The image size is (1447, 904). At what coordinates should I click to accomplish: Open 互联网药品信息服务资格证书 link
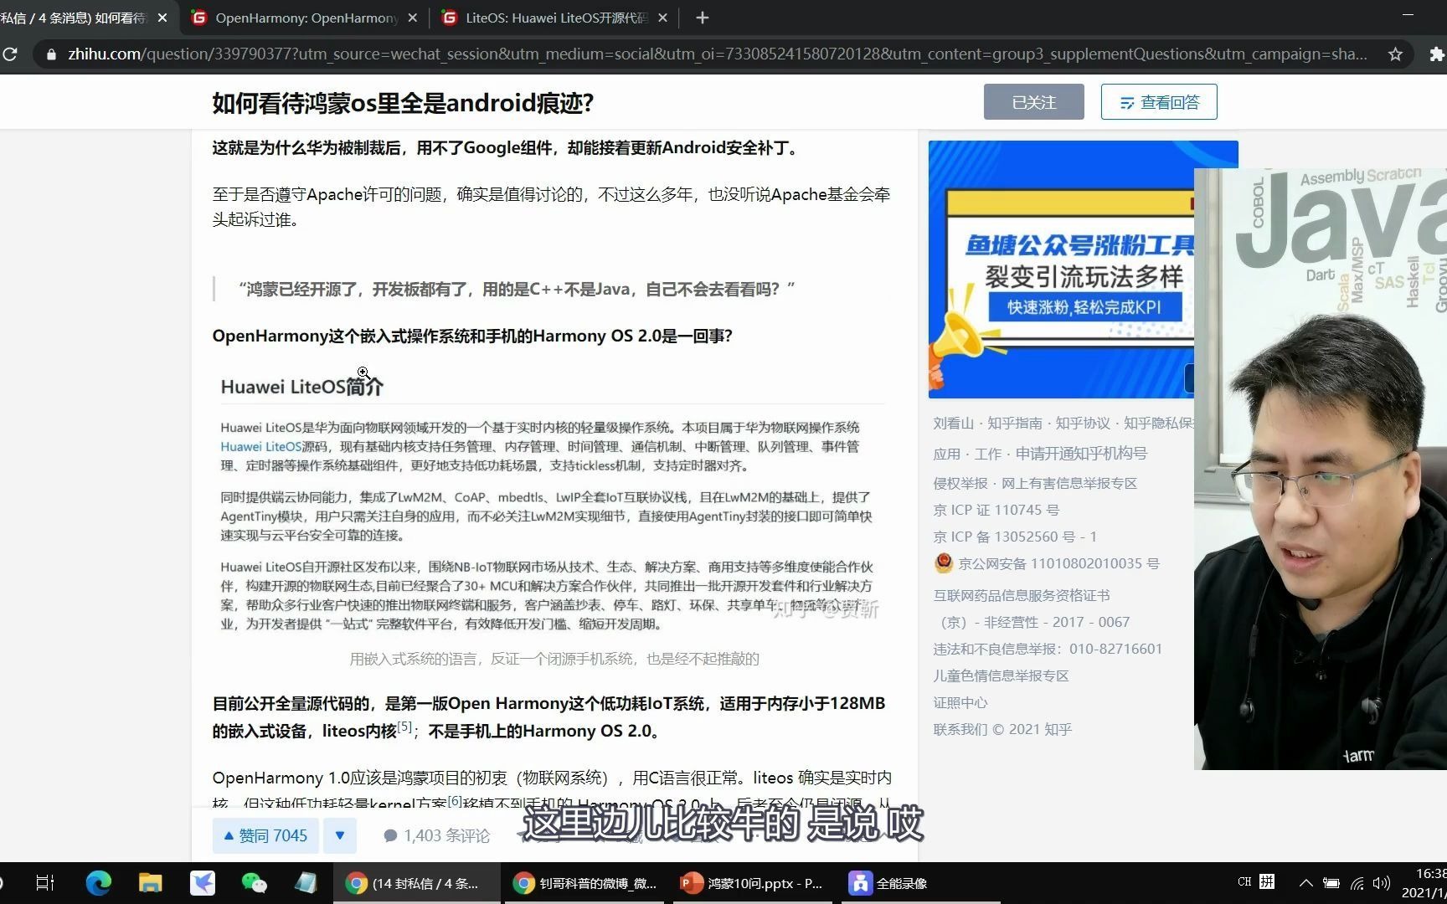1022,595
